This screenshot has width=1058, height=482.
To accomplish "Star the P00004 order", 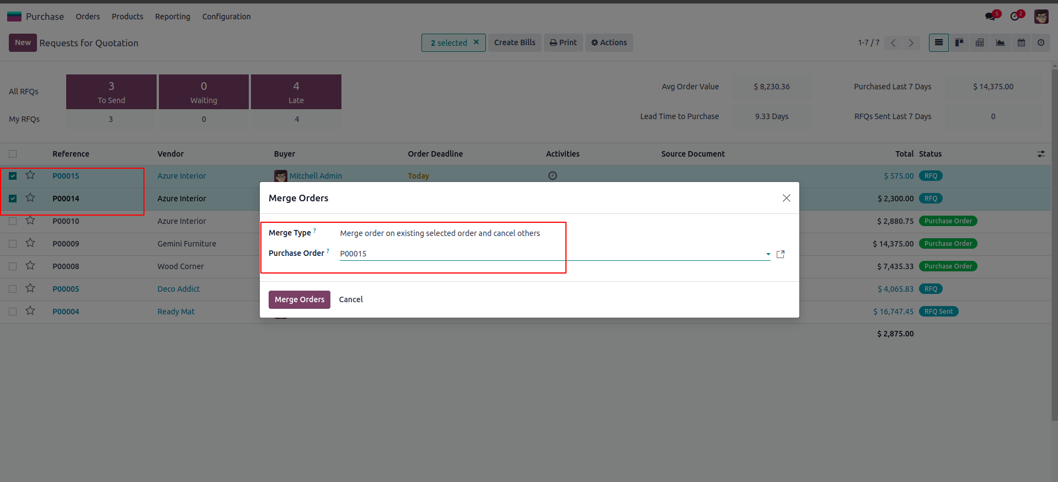I will pyautogui.click(x=30, y=311).
